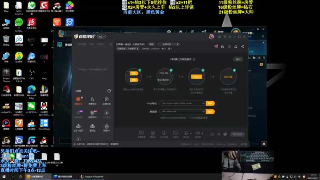Edit the 英雄联盟 category with pencil
The image size is (320, 180).
[x=138, y=48]
